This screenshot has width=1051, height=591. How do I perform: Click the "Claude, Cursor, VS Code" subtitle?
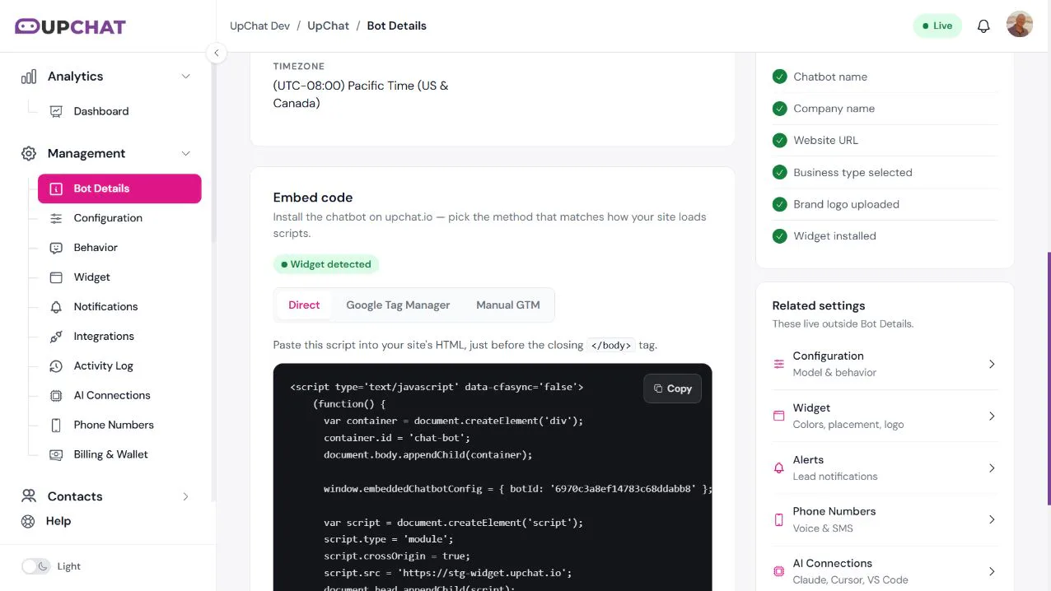[851, 580]
